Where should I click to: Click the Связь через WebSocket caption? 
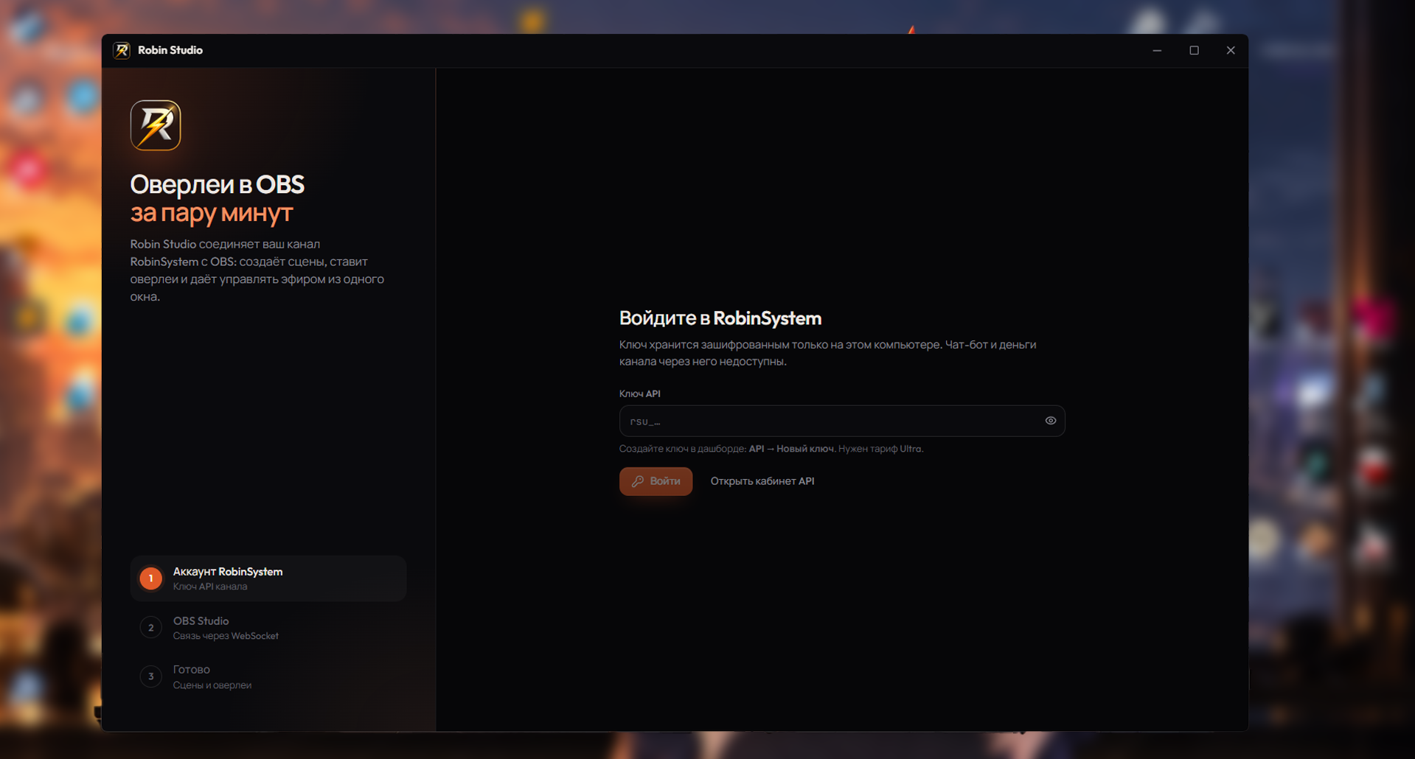(x=226, y=636)
